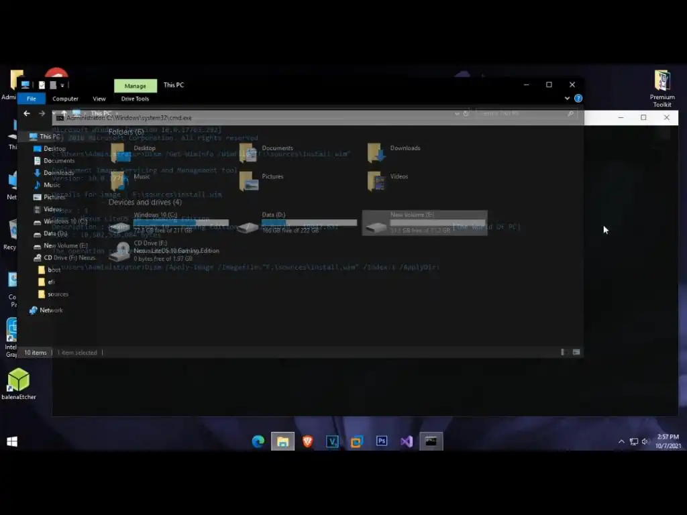
Task: Select Pictures in the navigation pane
Action: point(50,197)
